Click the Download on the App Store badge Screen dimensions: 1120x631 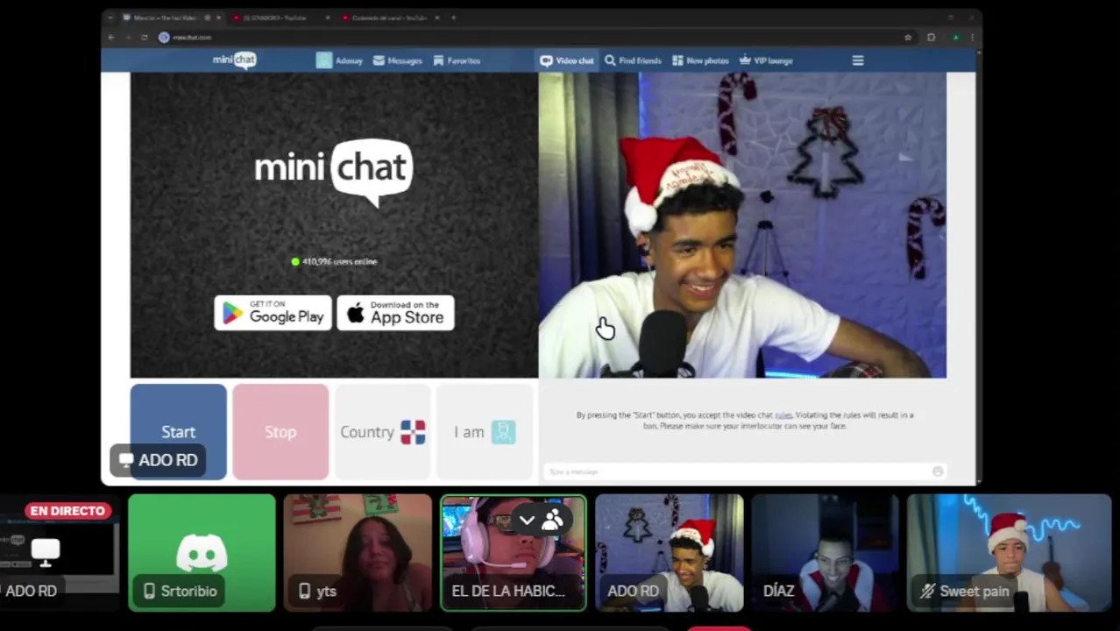395,313
